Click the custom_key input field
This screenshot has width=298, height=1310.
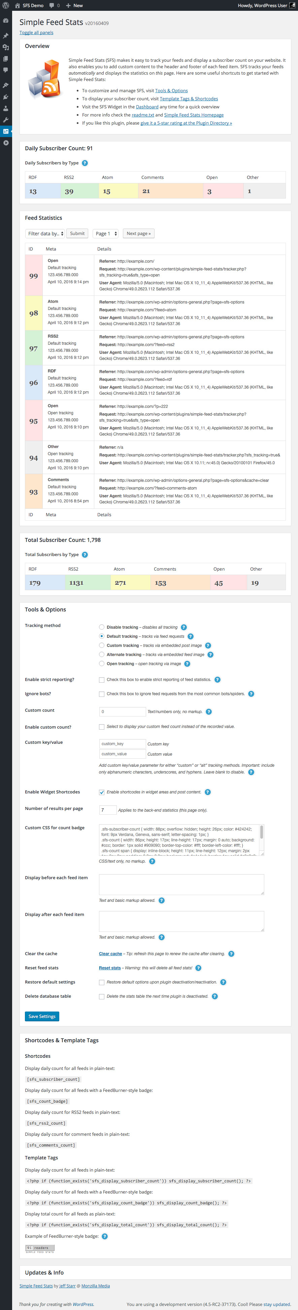(122, 743)
